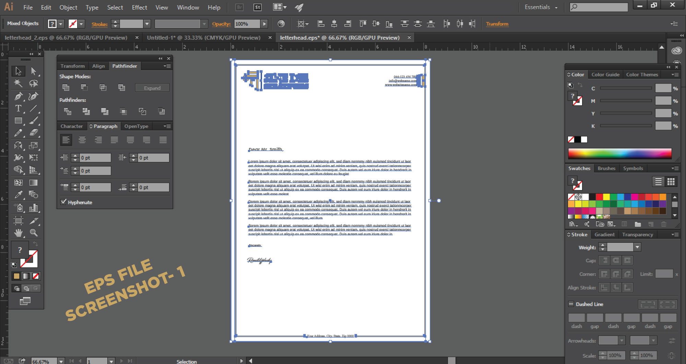Choose the Eyedropper tool
This screenshot has width=686, height=364.
[x=18, y=194]
